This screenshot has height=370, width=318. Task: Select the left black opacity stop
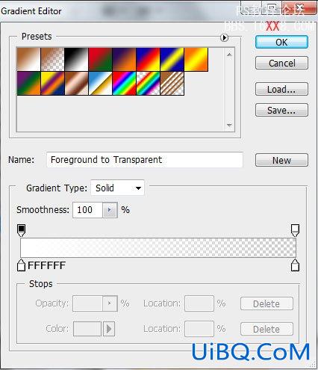[22, 230]
